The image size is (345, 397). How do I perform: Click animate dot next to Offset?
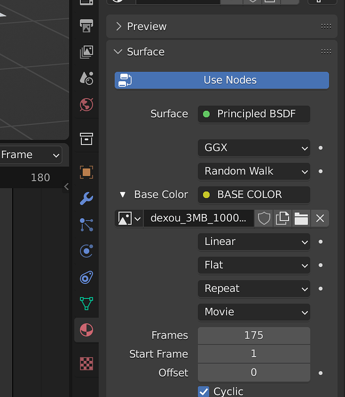tap(321, 373)
